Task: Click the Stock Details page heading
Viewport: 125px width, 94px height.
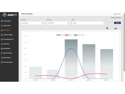Action: click(x=27, y=14)
